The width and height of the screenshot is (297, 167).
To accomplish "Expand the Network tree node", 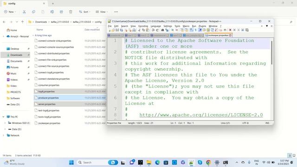I will (x=3, y=135).
